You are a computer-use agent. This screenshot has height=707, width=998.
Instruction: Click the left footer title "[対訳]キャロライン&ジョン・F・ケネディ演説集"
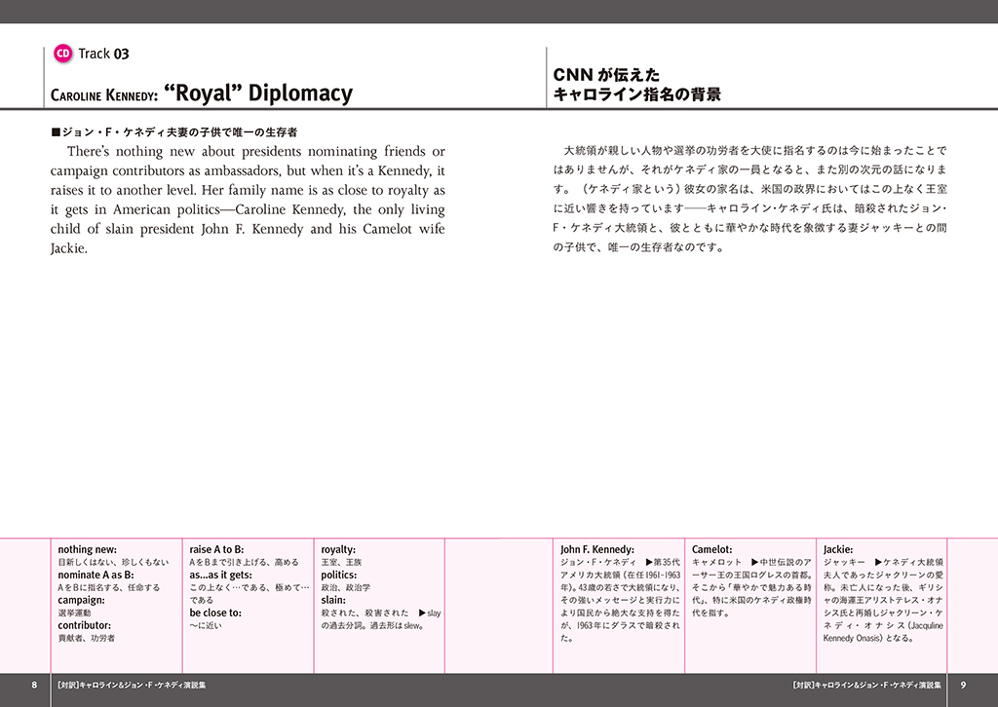[x=132, y=686]
